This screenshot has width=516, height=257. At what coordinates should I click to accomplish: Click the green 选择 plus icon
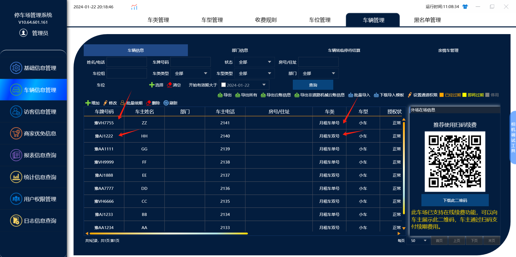click(152, 85)
